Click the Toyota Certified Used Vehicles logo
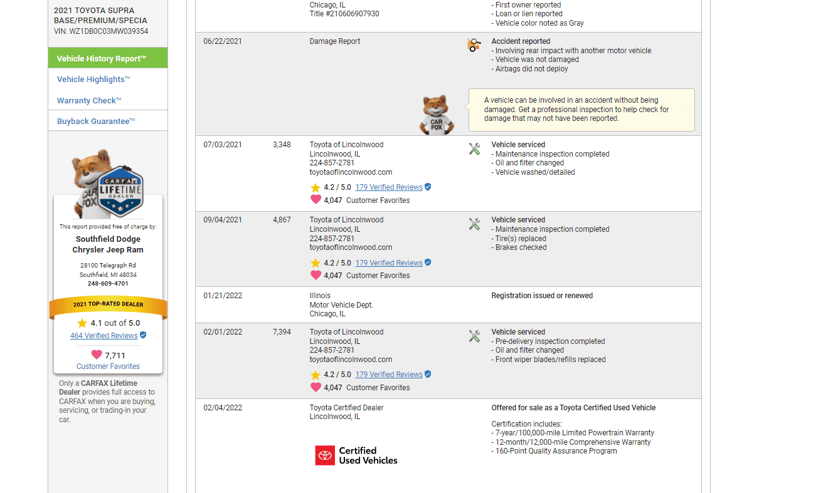Viewport: 828px width, 493px height. point(356,455)
